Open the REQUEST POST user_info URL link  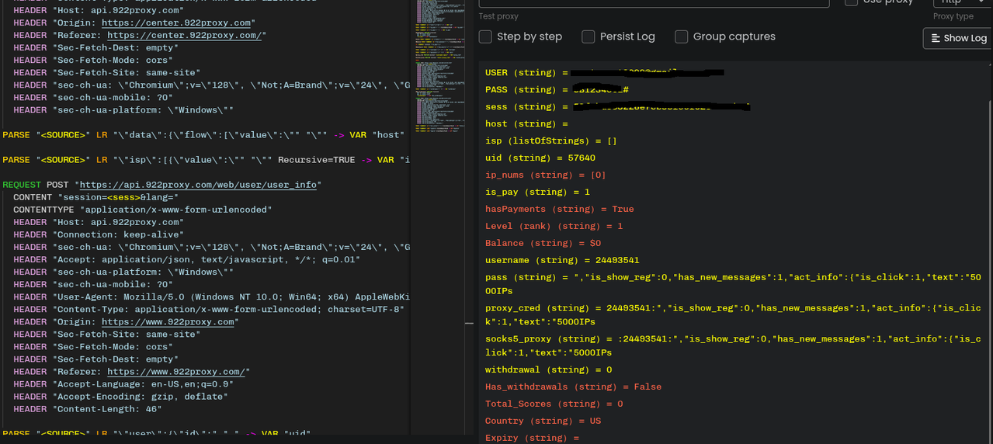click(x=197, y=185)
